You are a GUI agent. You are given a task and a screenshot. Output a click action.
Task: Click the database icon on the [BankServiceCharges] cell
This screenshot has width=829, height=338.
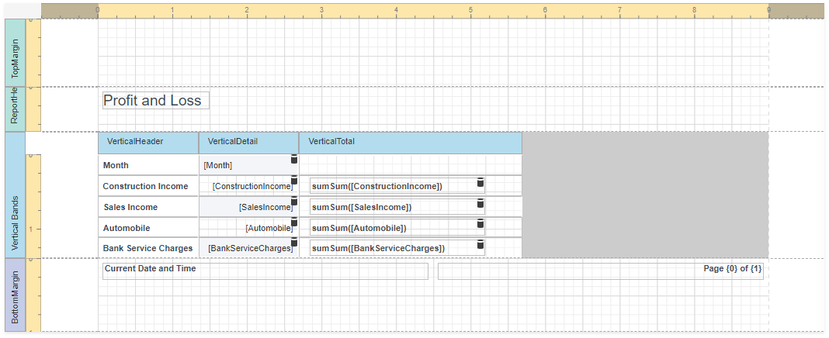click(x=294, y=244)
